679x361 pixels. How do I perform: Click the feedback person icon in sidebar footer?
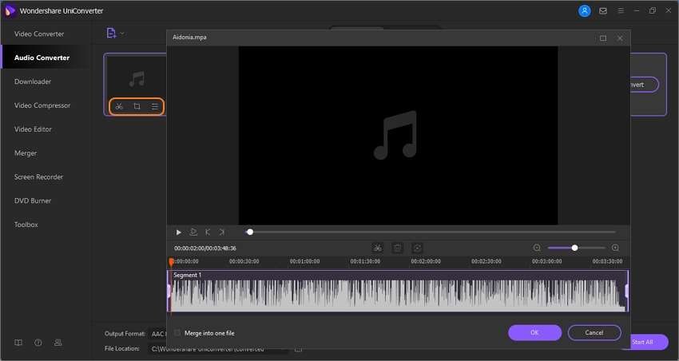pos(58,343)
